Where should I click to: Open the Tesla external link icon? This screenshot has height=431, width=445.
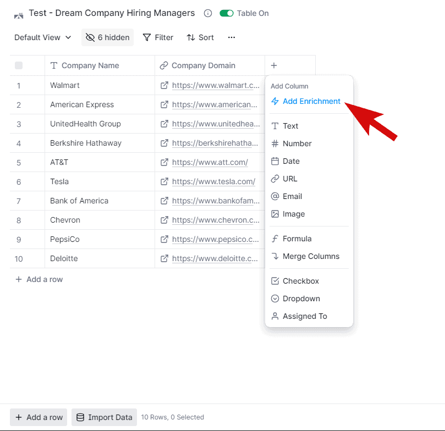point(164,181)
